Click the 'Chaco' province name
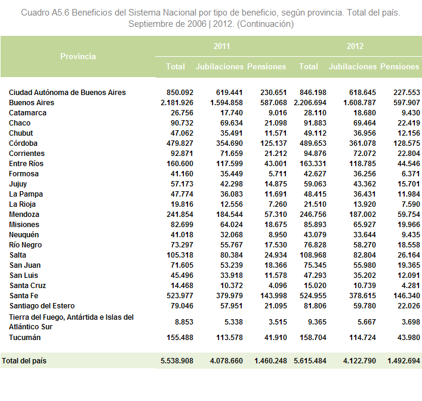422x401 pixels. 20,123
